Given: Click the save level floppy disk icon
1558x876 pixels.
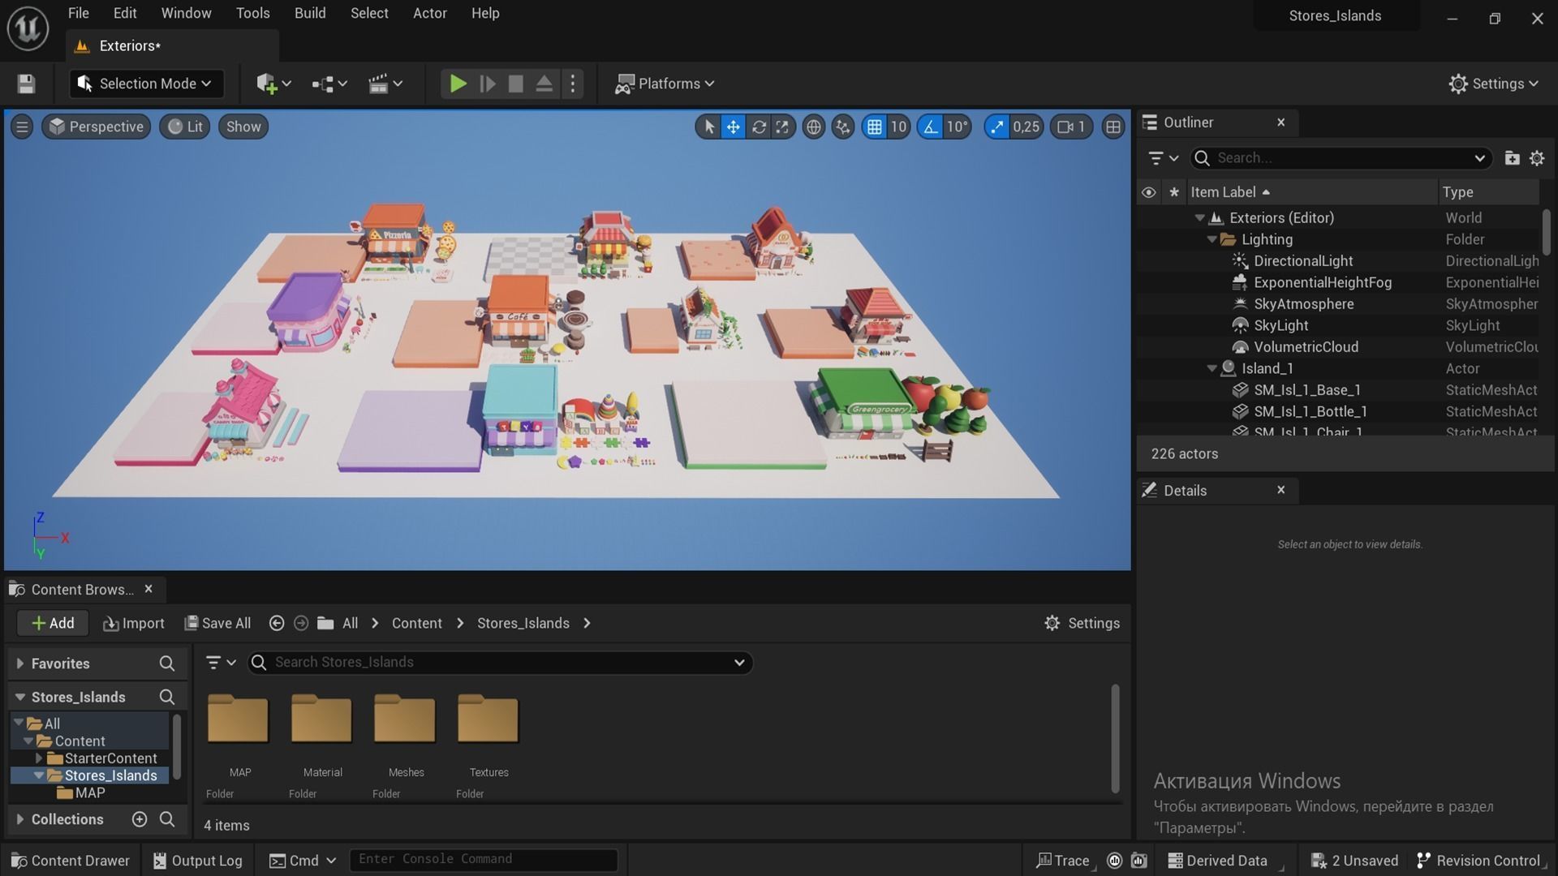Looking at the screenshot, I should click(26, 84).
